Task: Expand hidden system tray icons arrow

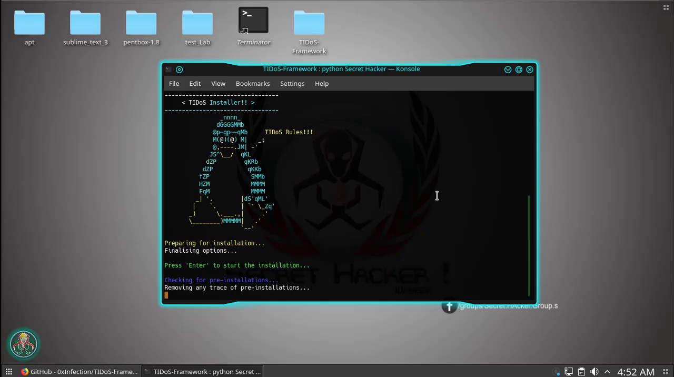Action: [x=607, y=371]
